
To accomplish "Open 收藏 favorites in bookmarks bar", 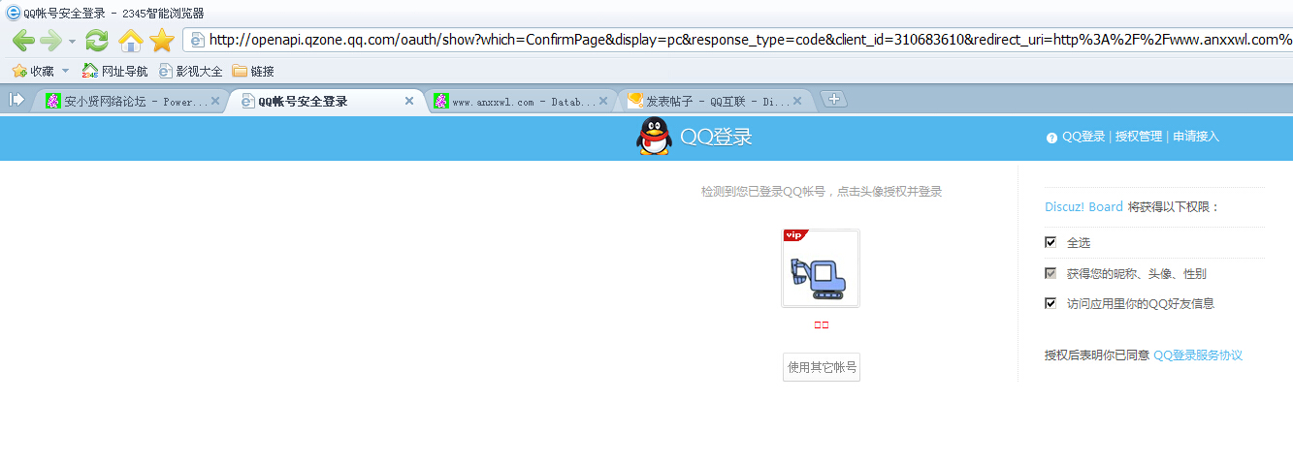I will click(33, 71).
